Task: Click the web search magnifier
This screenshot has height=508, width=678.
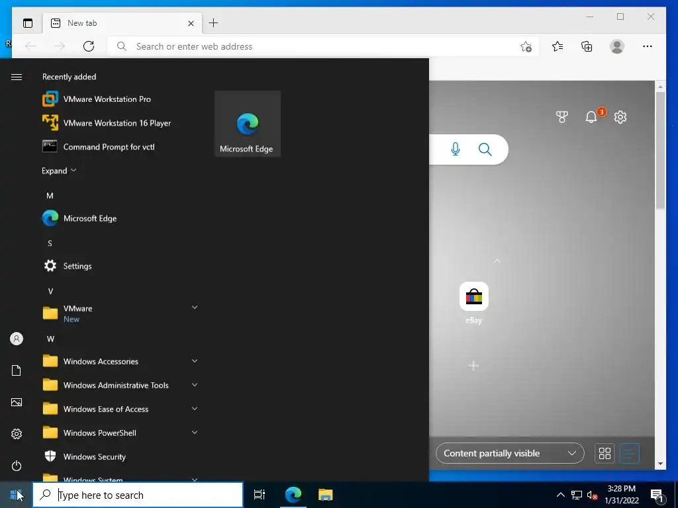Action: pyautogui.click(x=485, y=149)
